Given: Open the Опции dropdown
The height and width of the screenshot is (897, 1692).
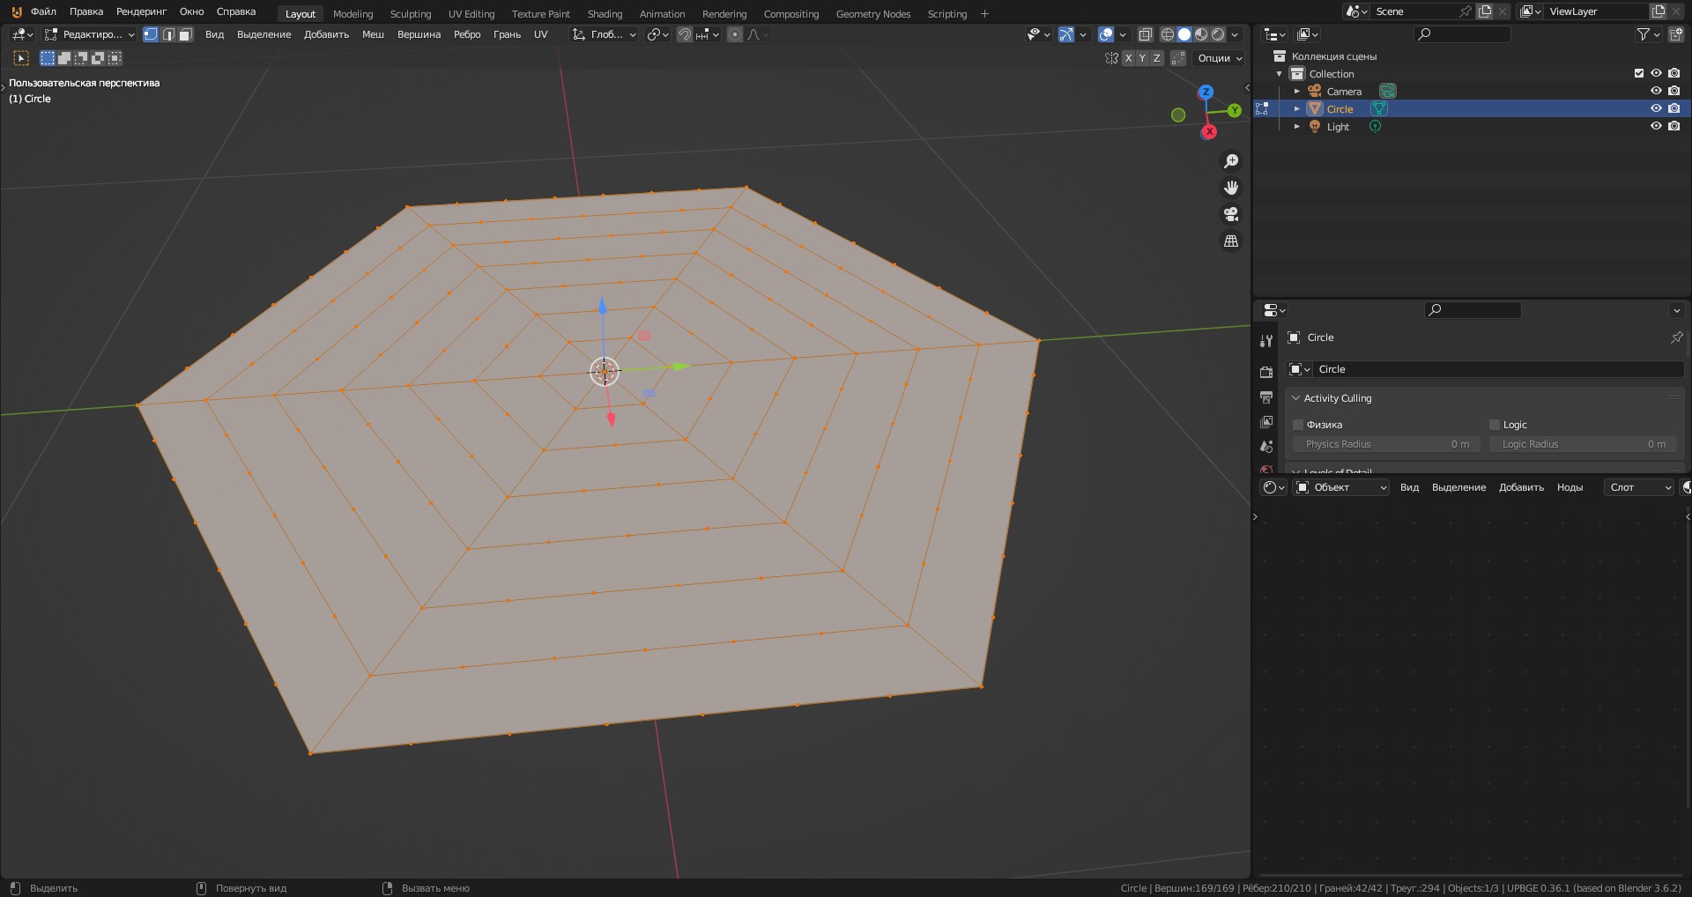Looking at the screenshot, I should click(1220, 58).
